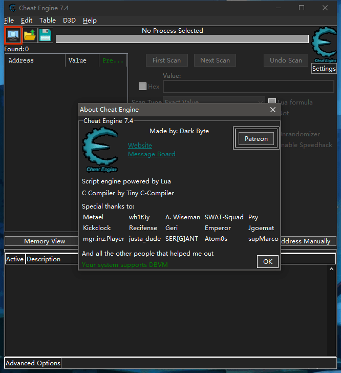Toggle the Hex checkbox
This screenshot has width=341, height=373.
click(x=142, y=87)
